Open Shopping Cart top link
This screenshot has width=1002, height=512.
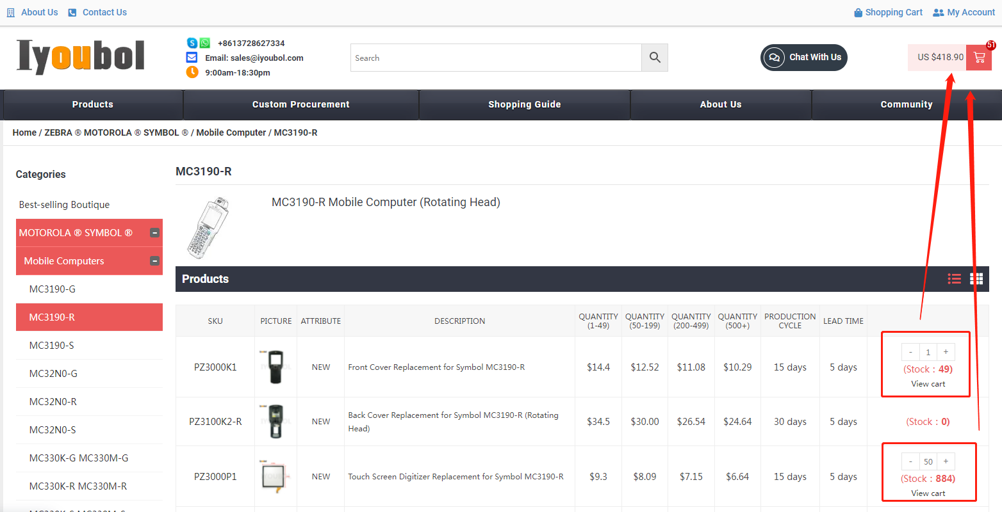(894, 12)
